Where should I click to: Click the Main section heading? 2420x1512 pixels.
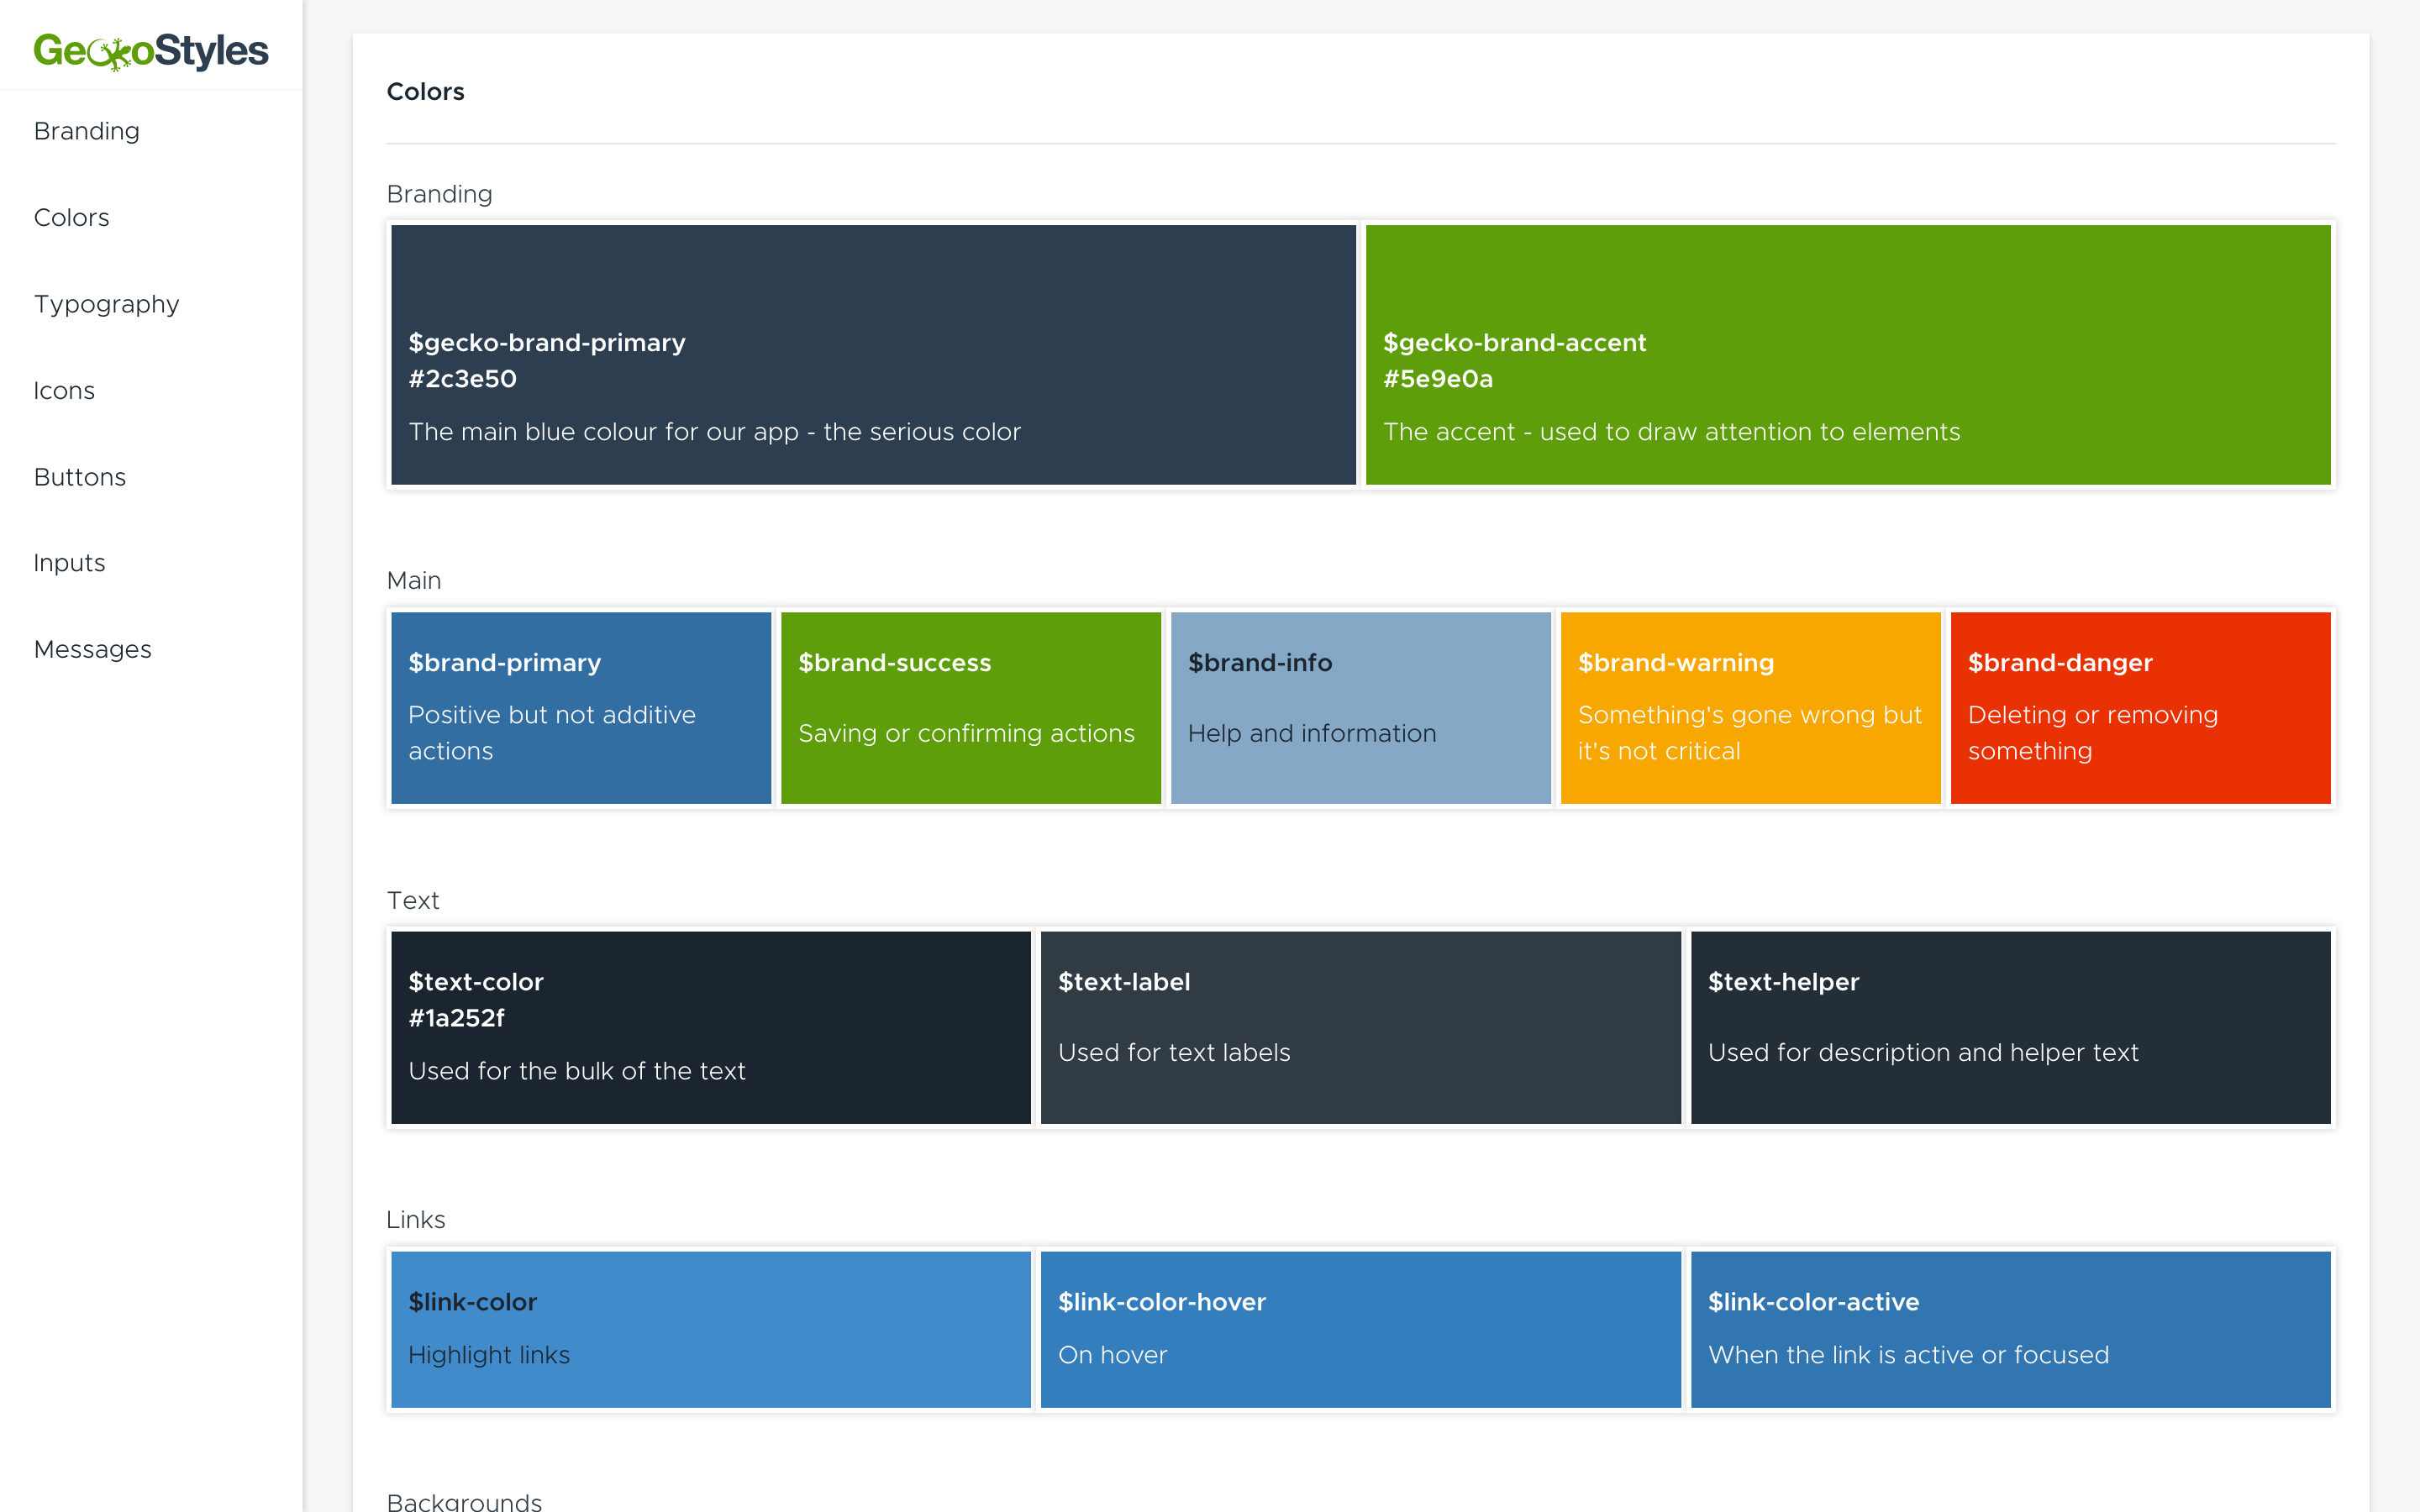(413, 580)
